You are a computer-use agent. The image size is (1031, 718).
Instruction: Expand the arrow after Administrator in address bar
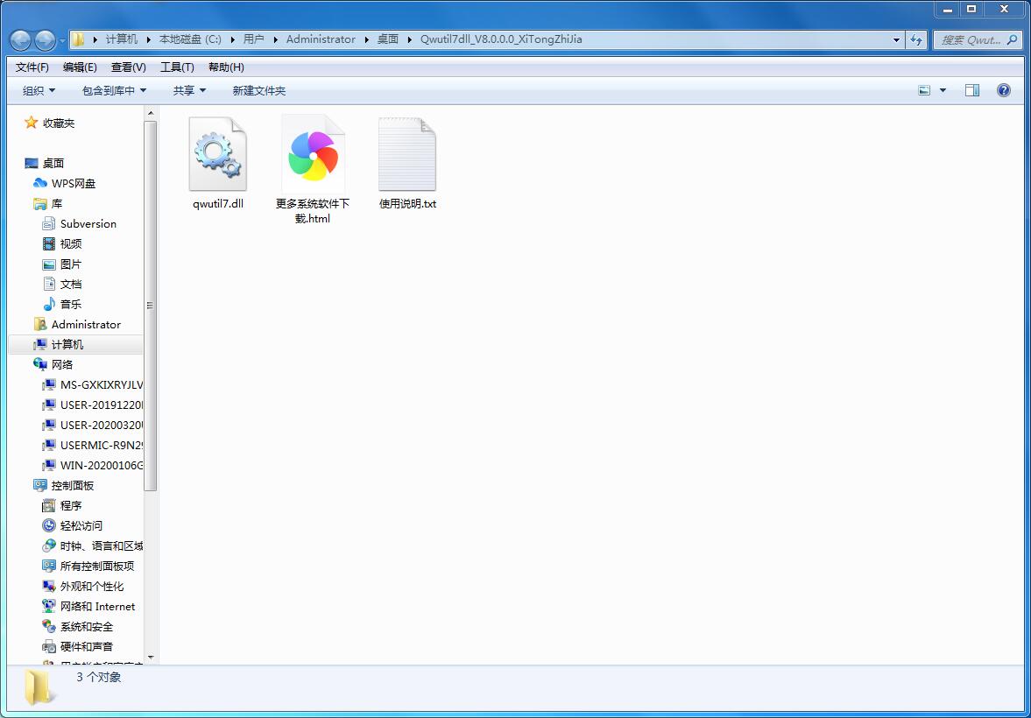(366, 39)
